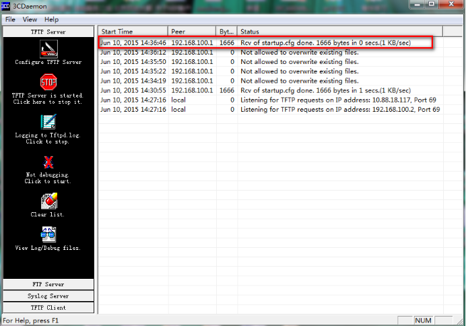The height and width of the screenshot is (326, 466).
Task: Click the Clear list eraser icon
Action: (48, 201)
